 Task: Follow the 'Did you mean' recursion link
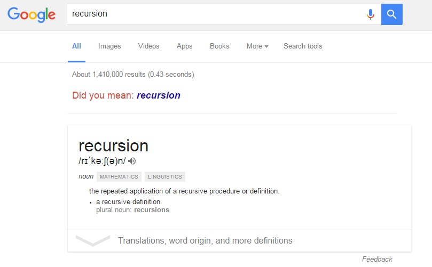tap(159, 95)
